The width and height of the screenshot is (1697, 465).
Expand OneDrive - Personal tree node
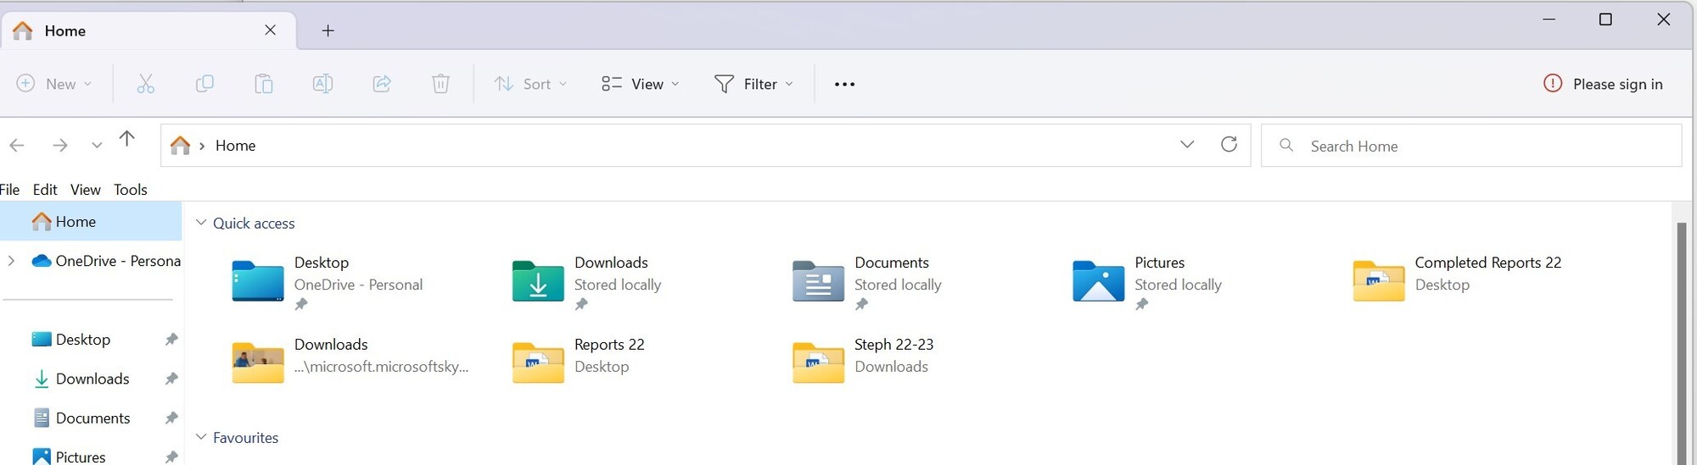pos(11,261)
